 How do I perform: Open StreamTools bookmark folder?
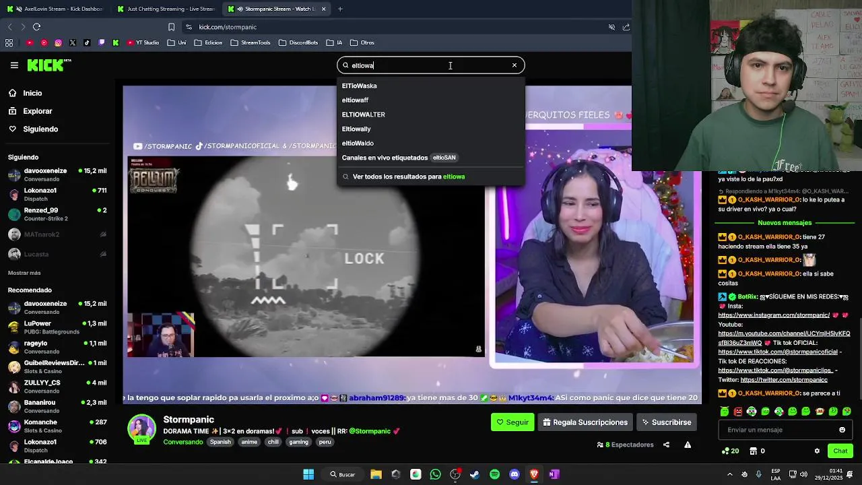click(x=250, y=42)
